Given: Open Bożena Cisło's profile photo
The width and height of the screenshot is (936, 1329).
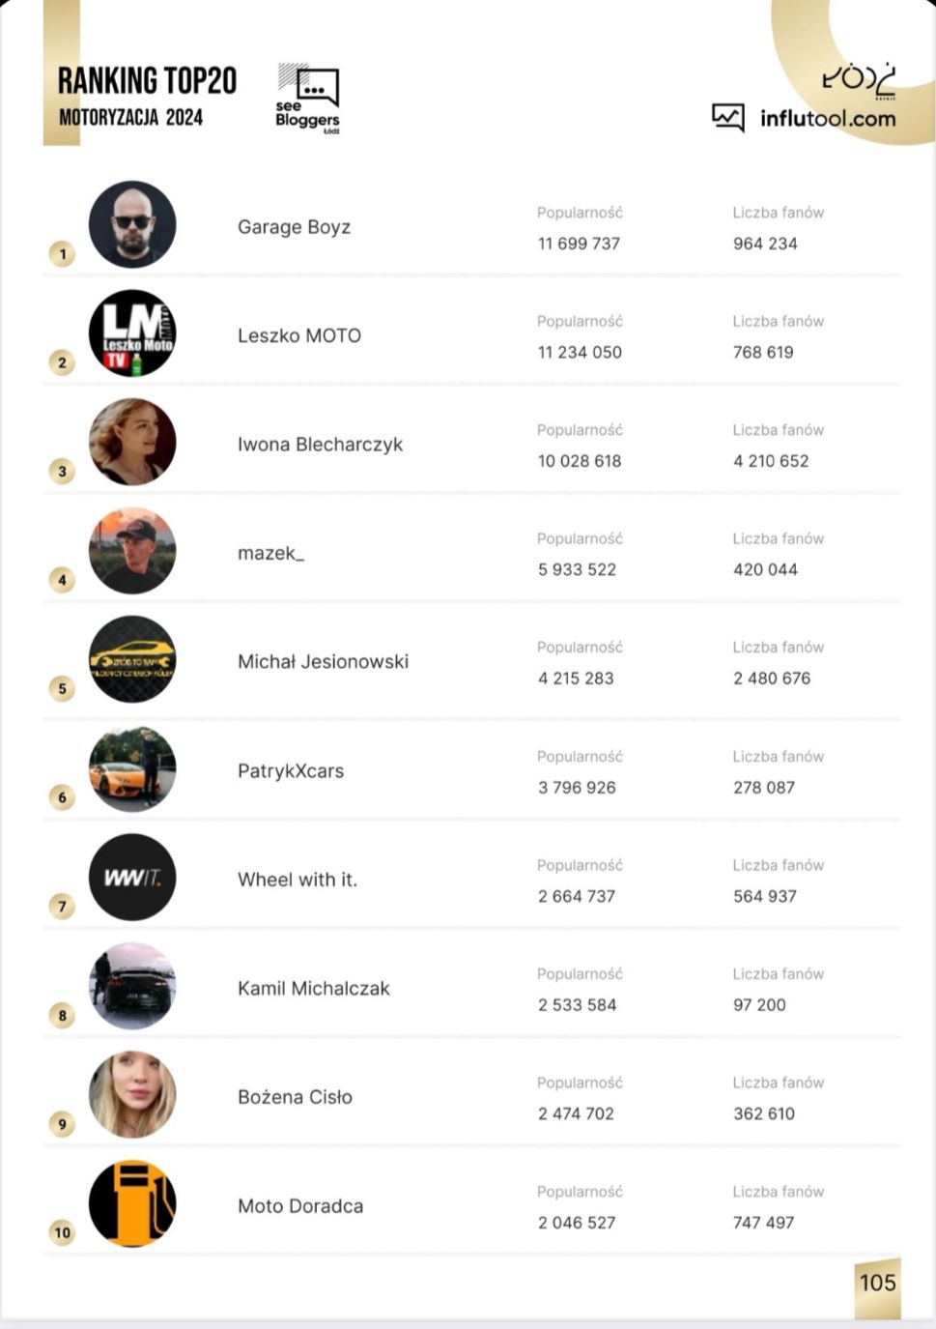Looking at the screenshot, I should click(132, 1095).
